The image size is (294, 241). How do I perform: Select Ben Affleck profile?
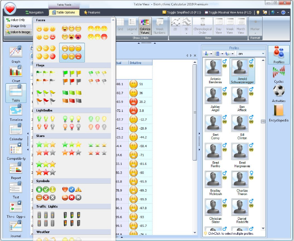[242, 99]
